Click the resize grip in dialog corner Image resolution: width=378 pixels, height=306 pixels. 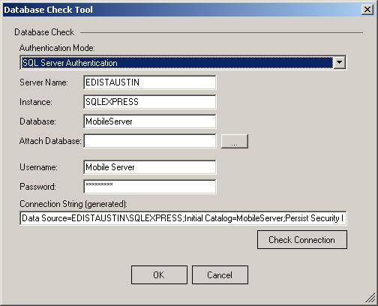tap(370, 298)
